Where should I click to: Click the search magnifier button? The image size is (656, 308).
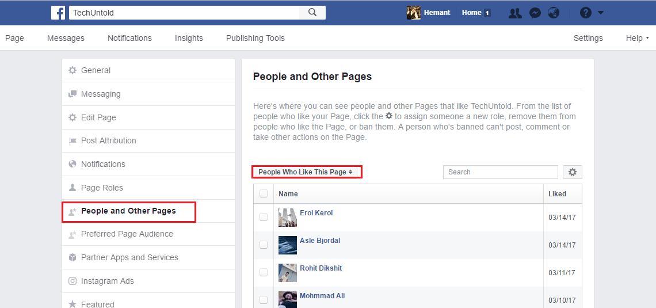[312, 13]
